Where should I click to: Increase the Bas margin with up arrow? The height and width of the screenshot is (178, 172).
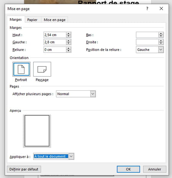(x=161, y=34)
